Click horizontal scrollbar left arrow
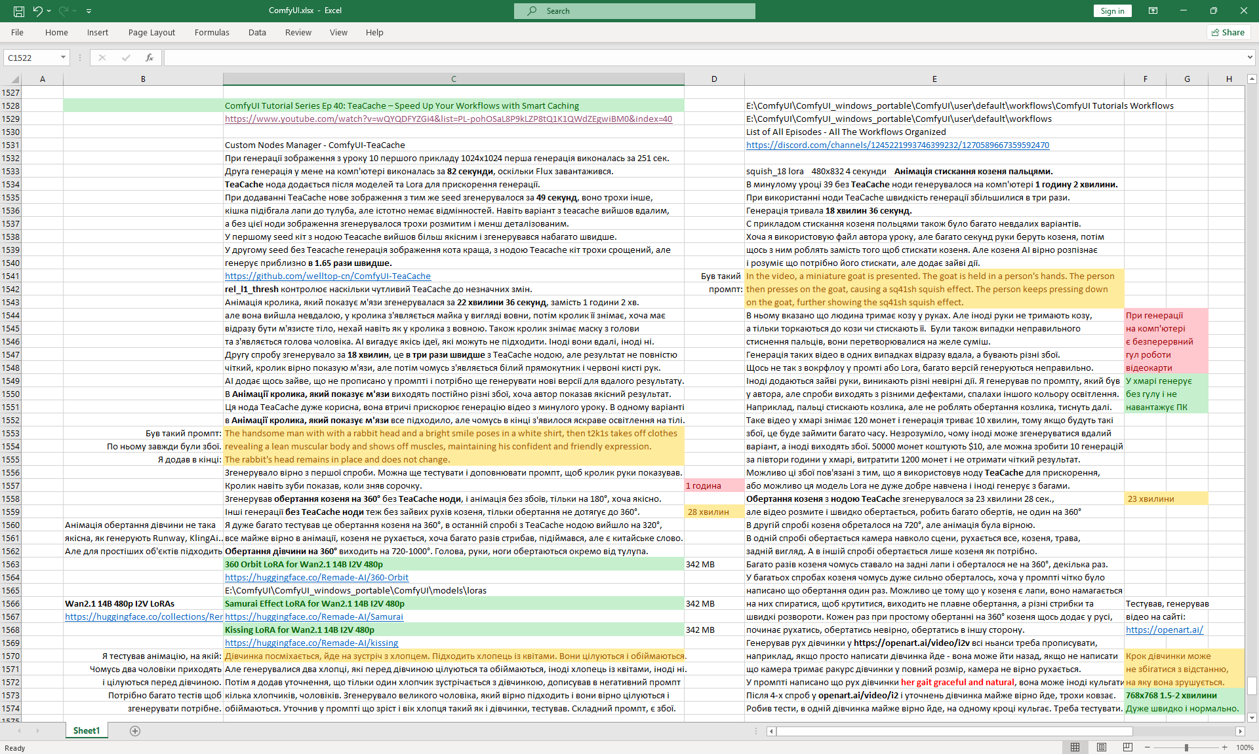 tap(771, 731)
